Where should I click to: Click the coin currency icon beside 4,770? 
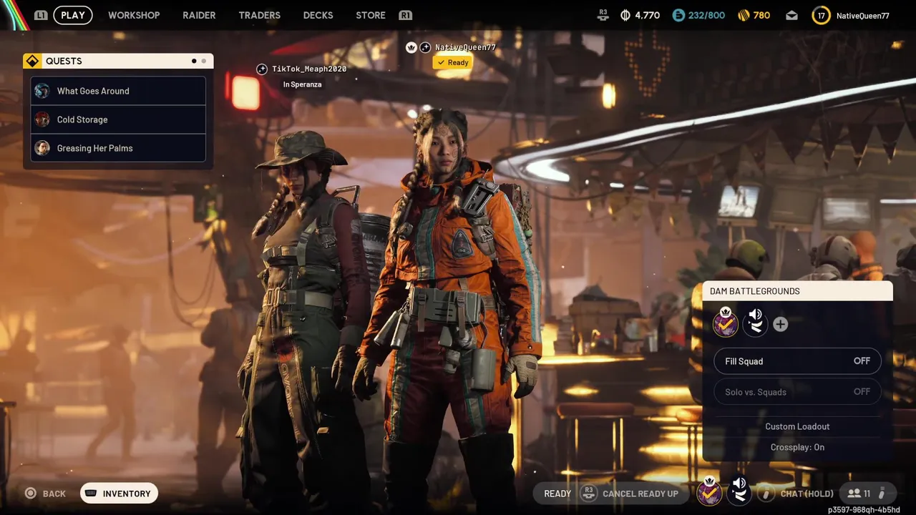click(625, 15)
